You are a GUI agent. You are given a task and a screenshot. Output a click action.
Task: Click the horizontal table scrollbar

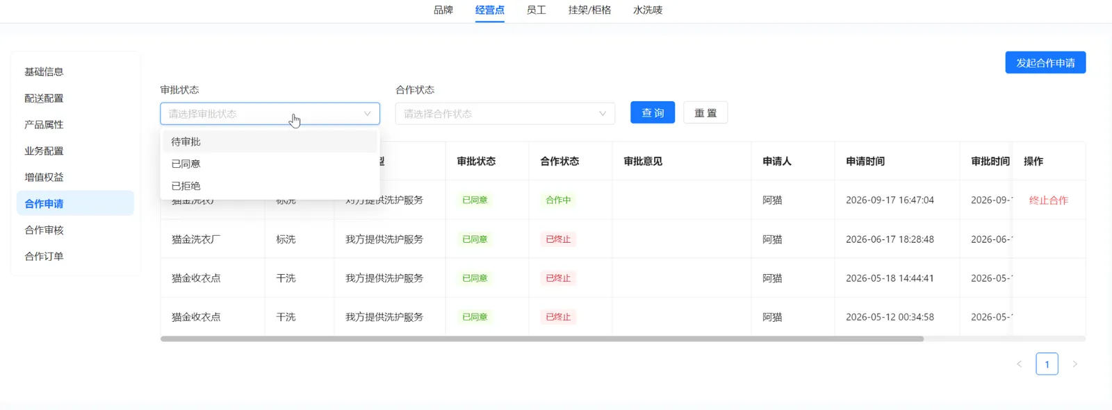pyautogui.click(x=542, y=339)
